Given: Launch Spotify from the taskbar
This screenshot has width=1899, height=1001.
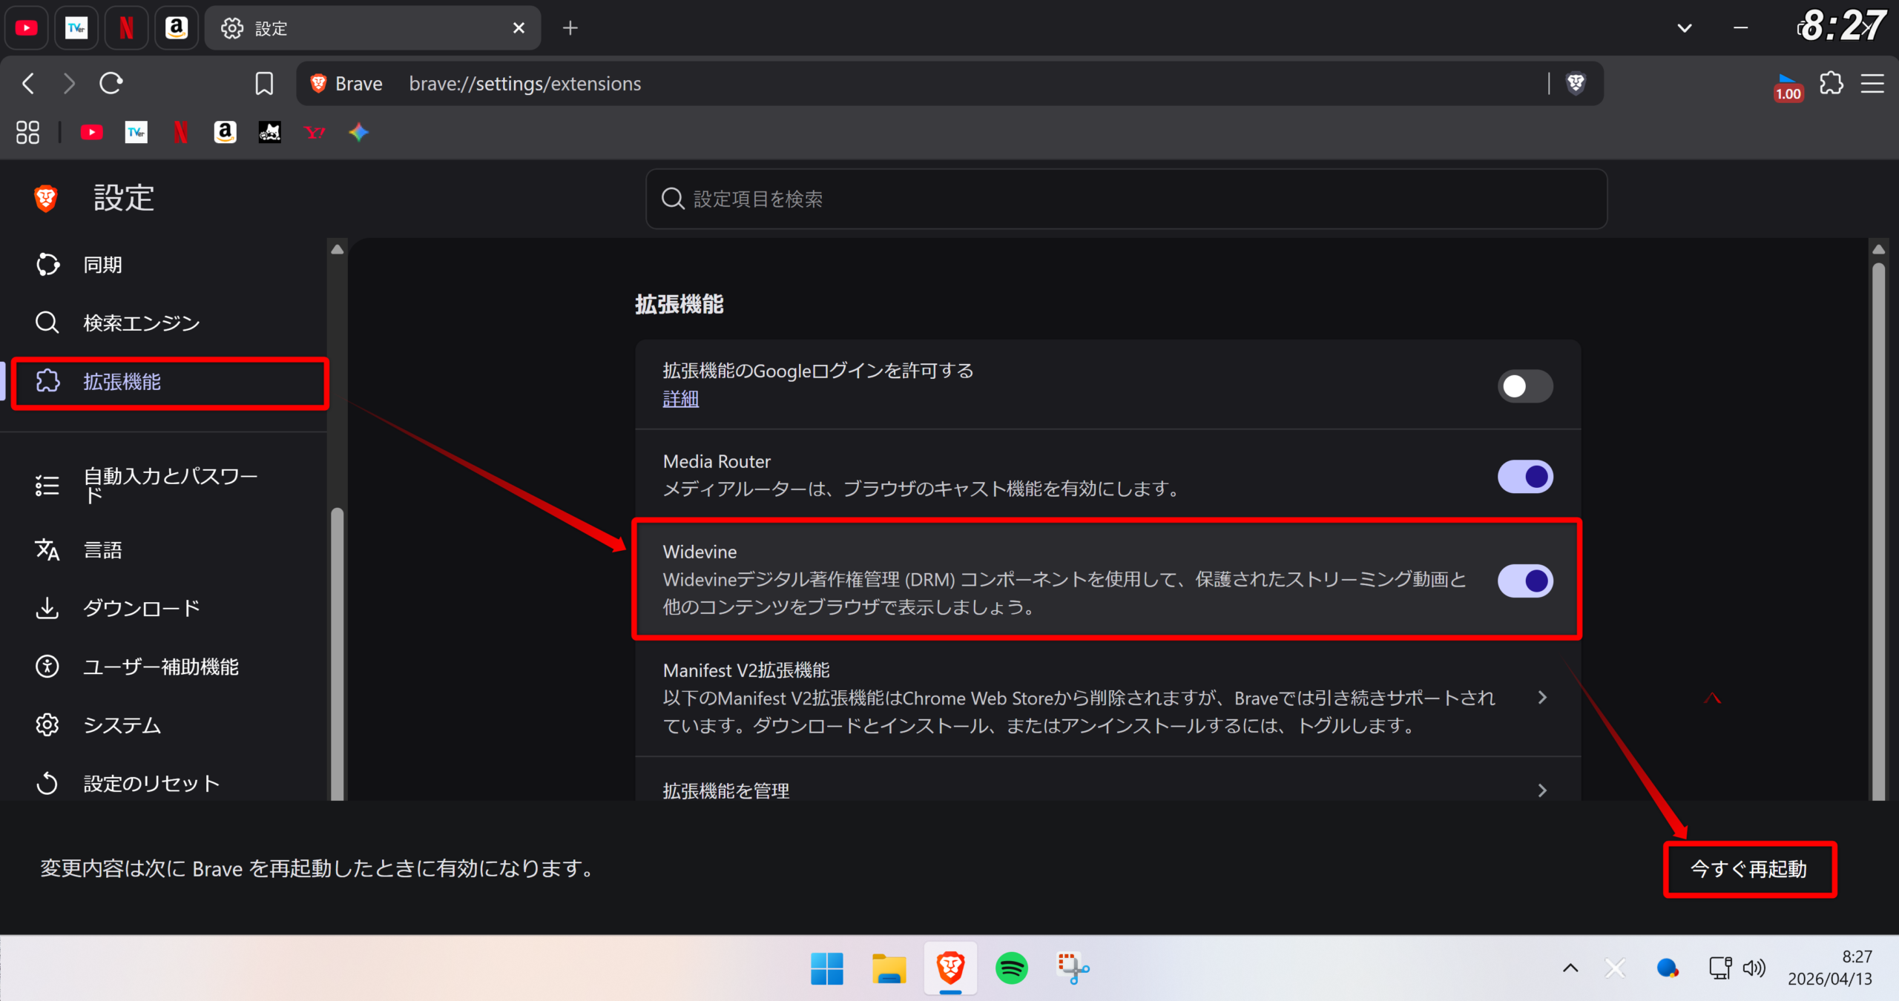Looking at the screenshot, I should pos(1011,968).
